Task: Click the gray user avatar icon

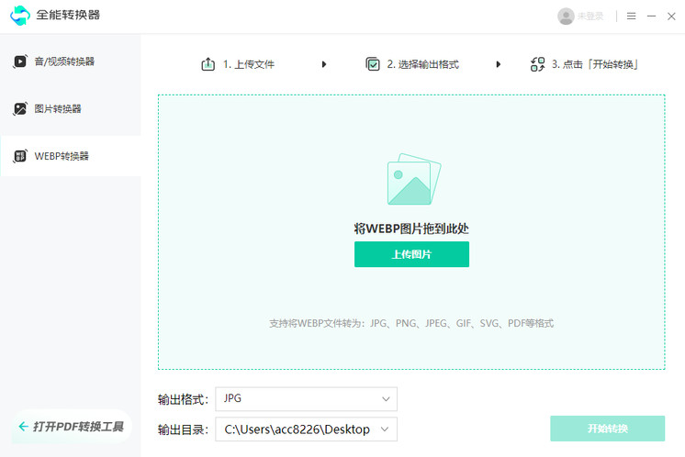Action: click(566, 16)
